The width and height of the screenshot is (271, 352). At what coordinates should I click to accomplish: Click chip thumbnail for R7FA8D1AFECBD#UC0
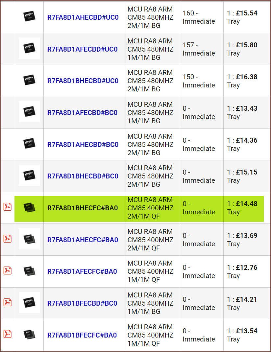[29, 48]
